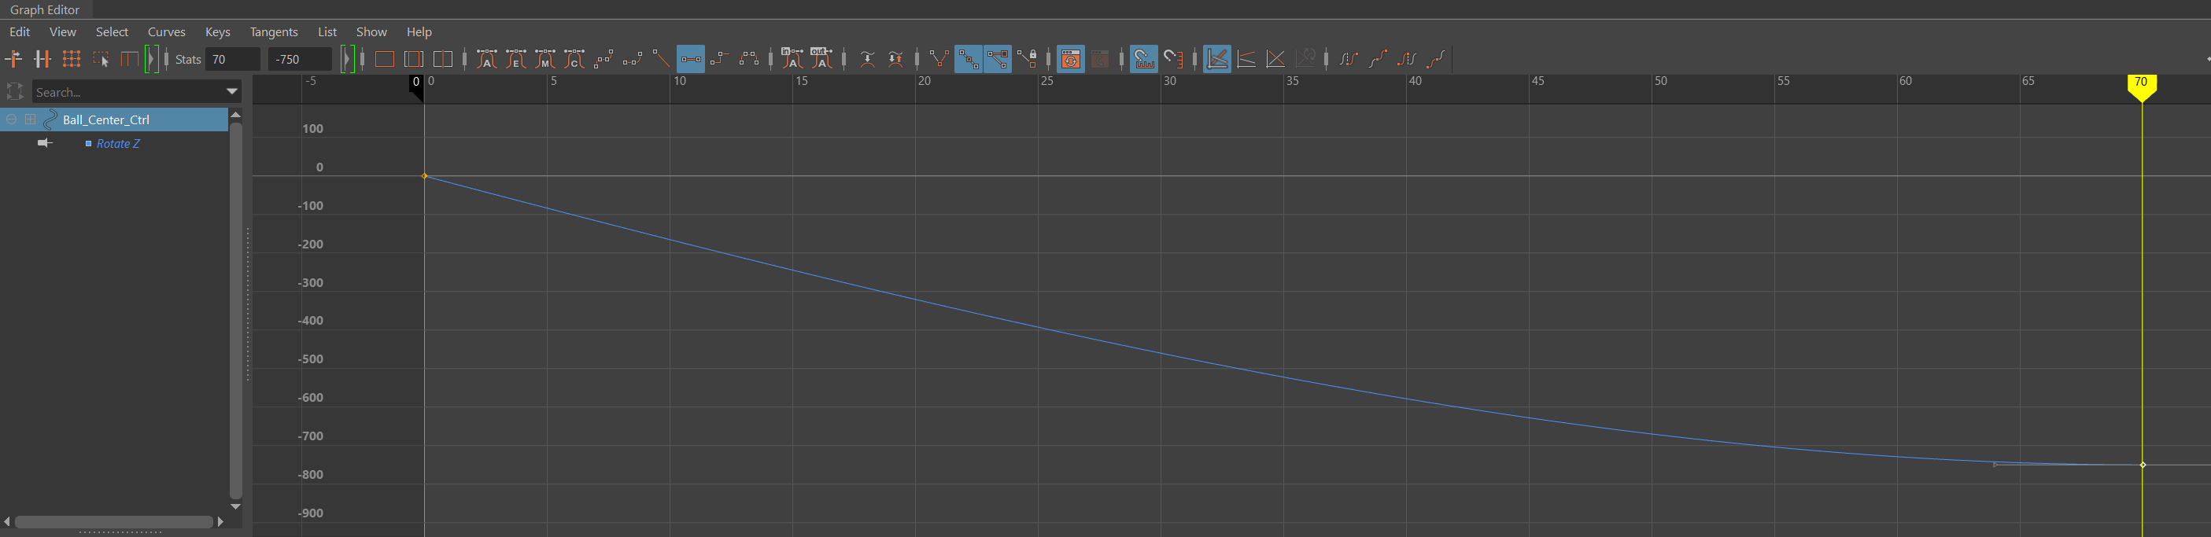The image size is (2211, 537).
Task: Open the search field dropdown arrow
Action: 232,92
